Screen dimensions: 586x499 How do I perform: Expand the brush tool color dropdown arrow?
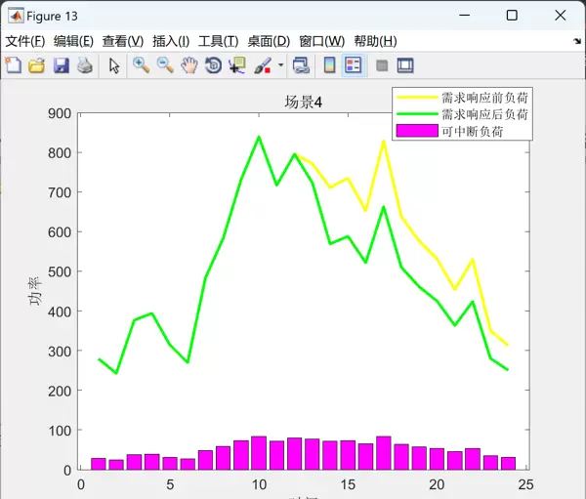coord(281,65)
